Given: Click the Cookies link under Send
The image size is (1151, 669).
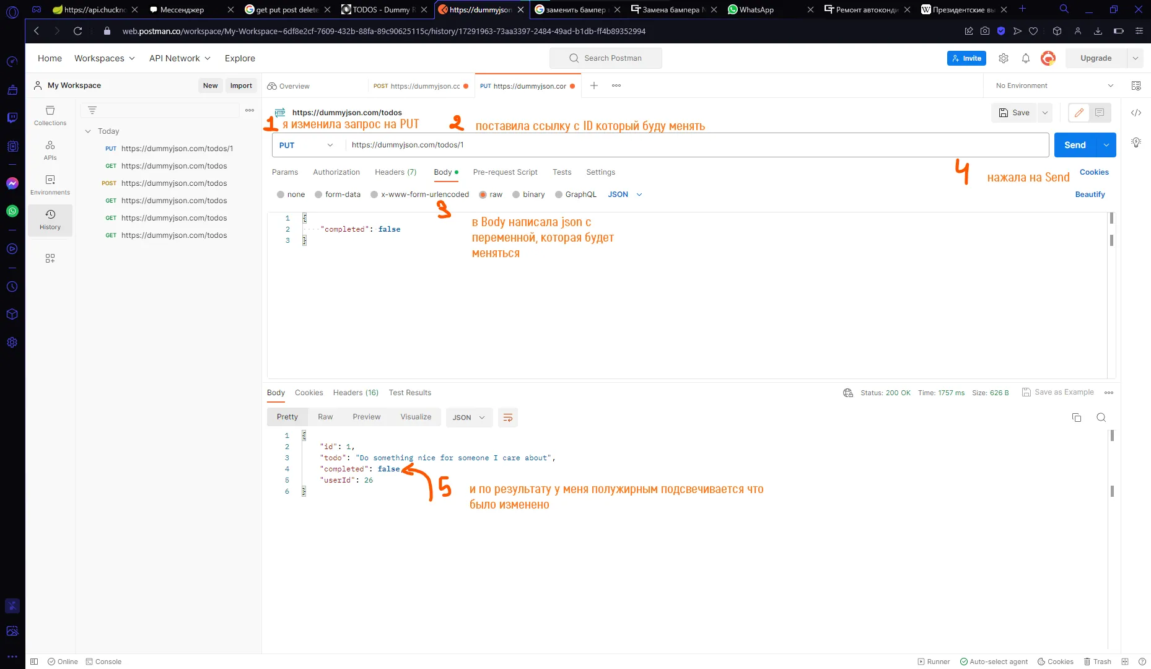Looking at the screenshot, I should (1094, 172).
